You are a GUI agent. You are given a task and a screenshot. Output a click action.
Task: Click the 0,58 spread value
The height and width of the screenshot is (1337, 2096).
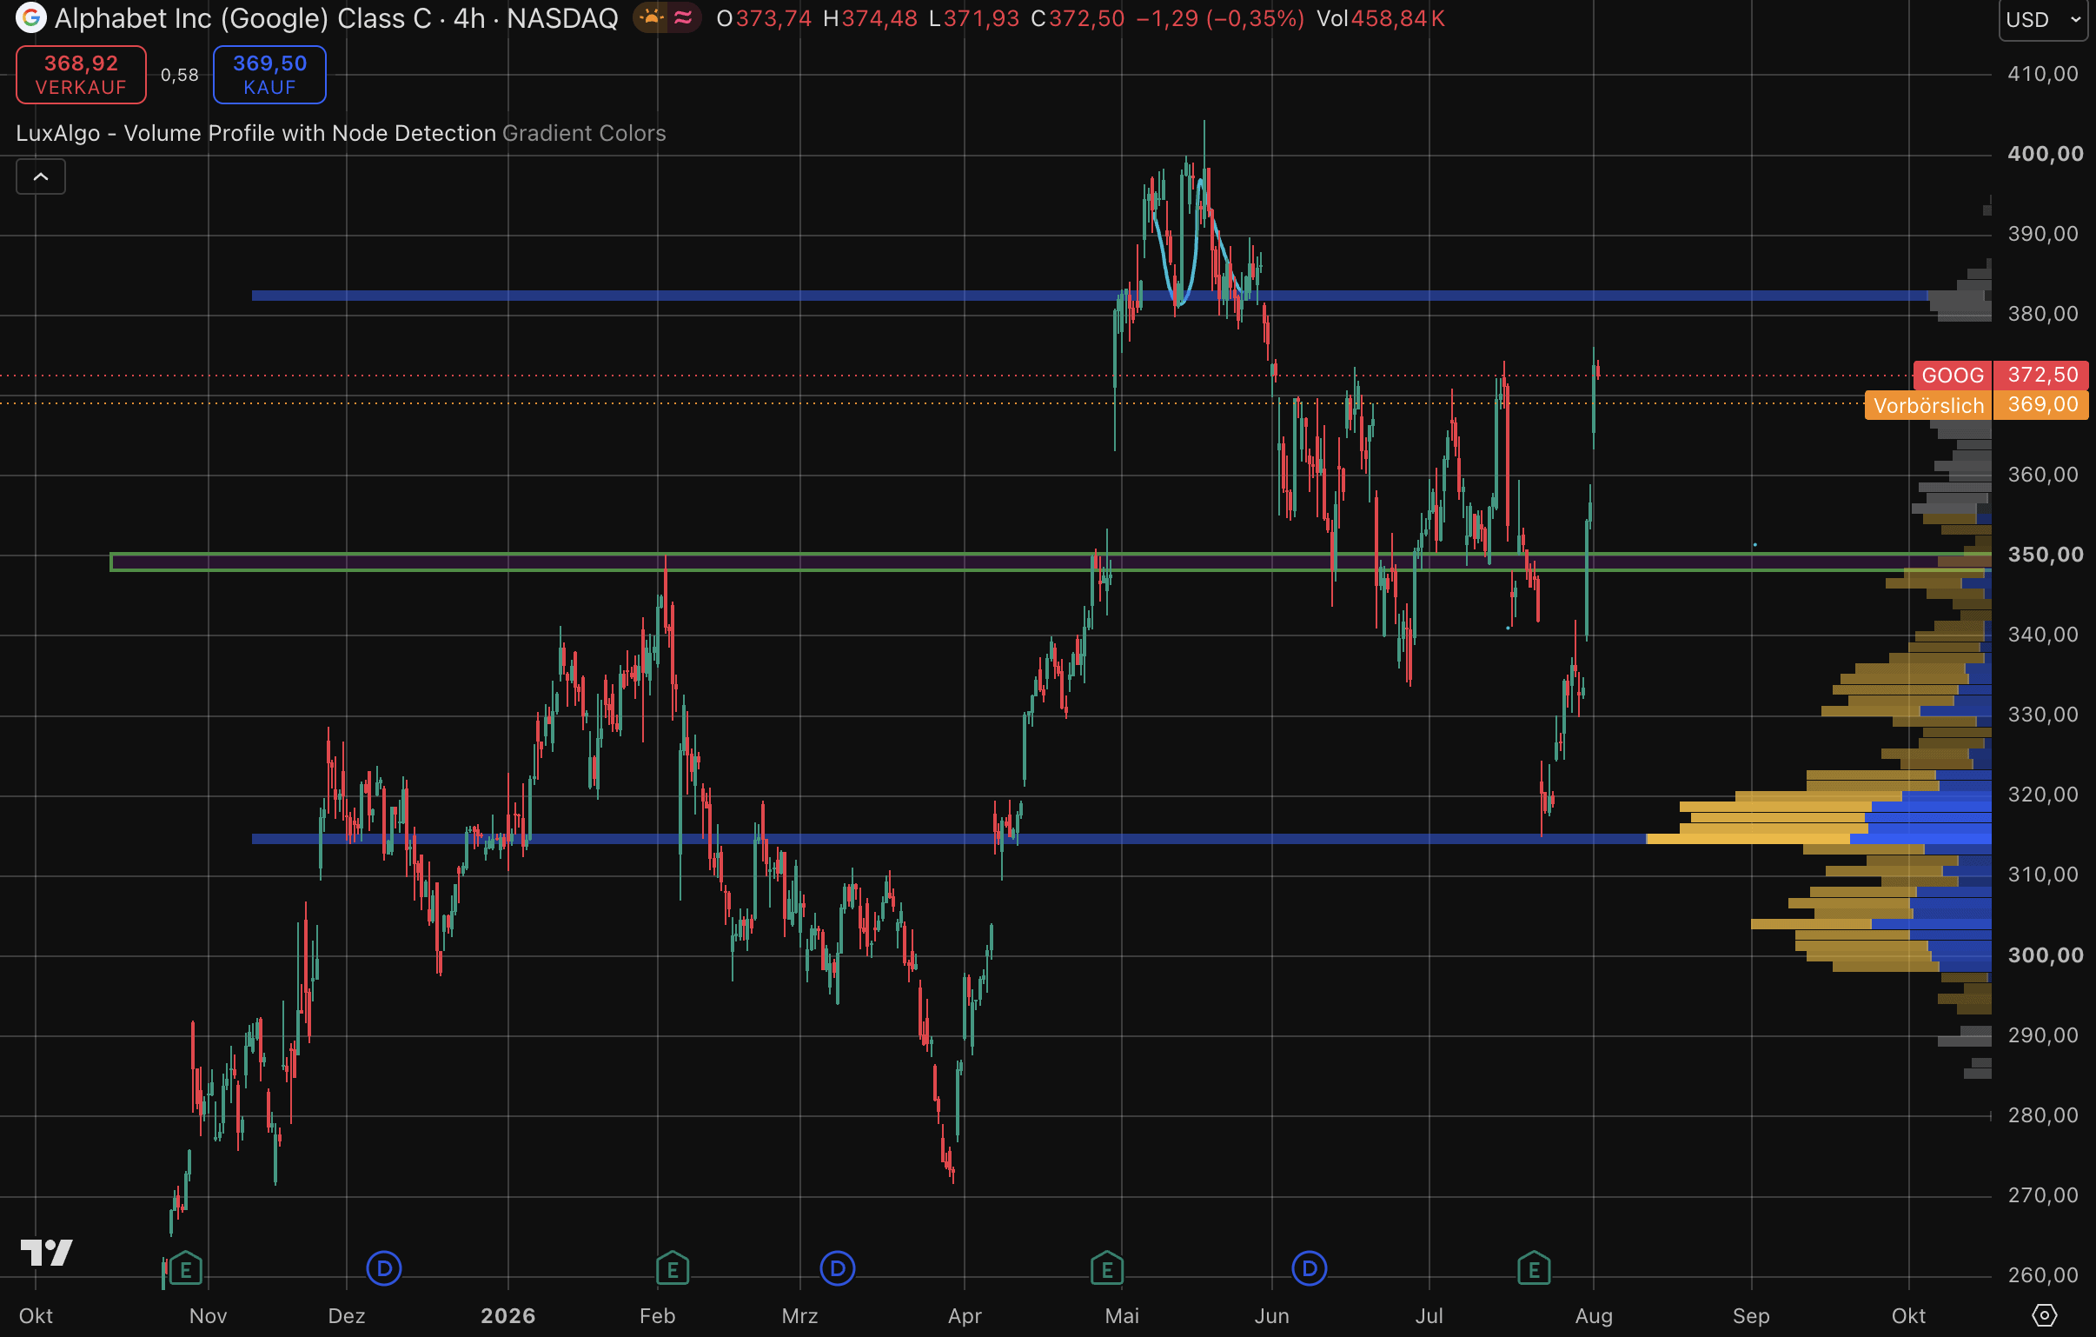click(180, 76)
